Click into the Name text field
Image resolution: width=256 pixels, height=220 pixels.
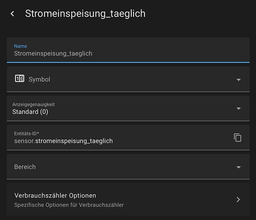pos(128,50)
